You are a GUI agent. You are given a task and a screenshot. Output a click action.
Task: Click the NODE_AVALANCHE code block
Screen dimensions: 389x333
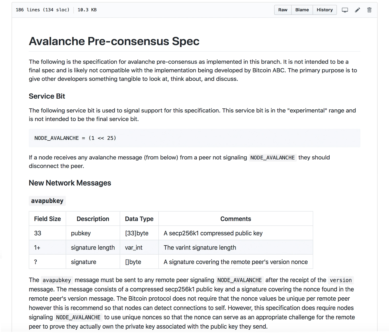point(75,138)
